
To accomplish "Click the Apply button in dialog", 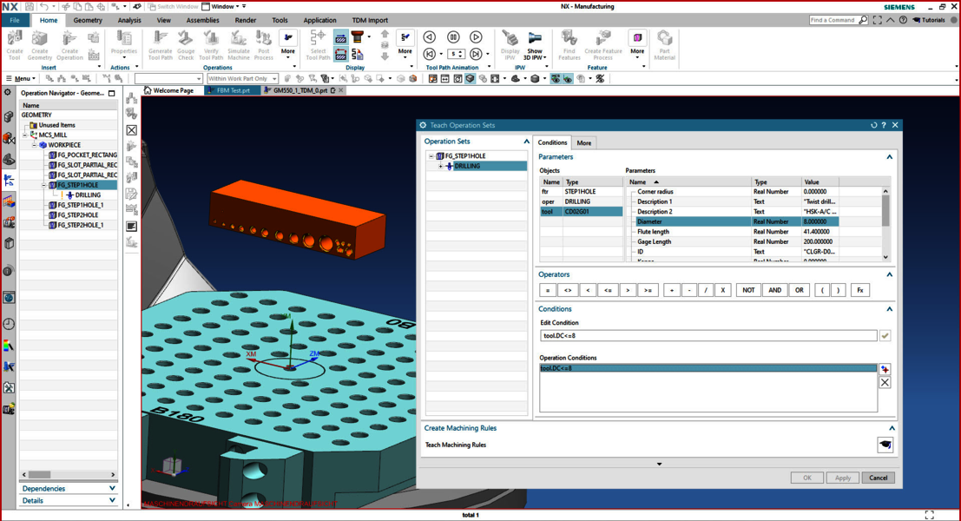I will [x=843, y=478].
